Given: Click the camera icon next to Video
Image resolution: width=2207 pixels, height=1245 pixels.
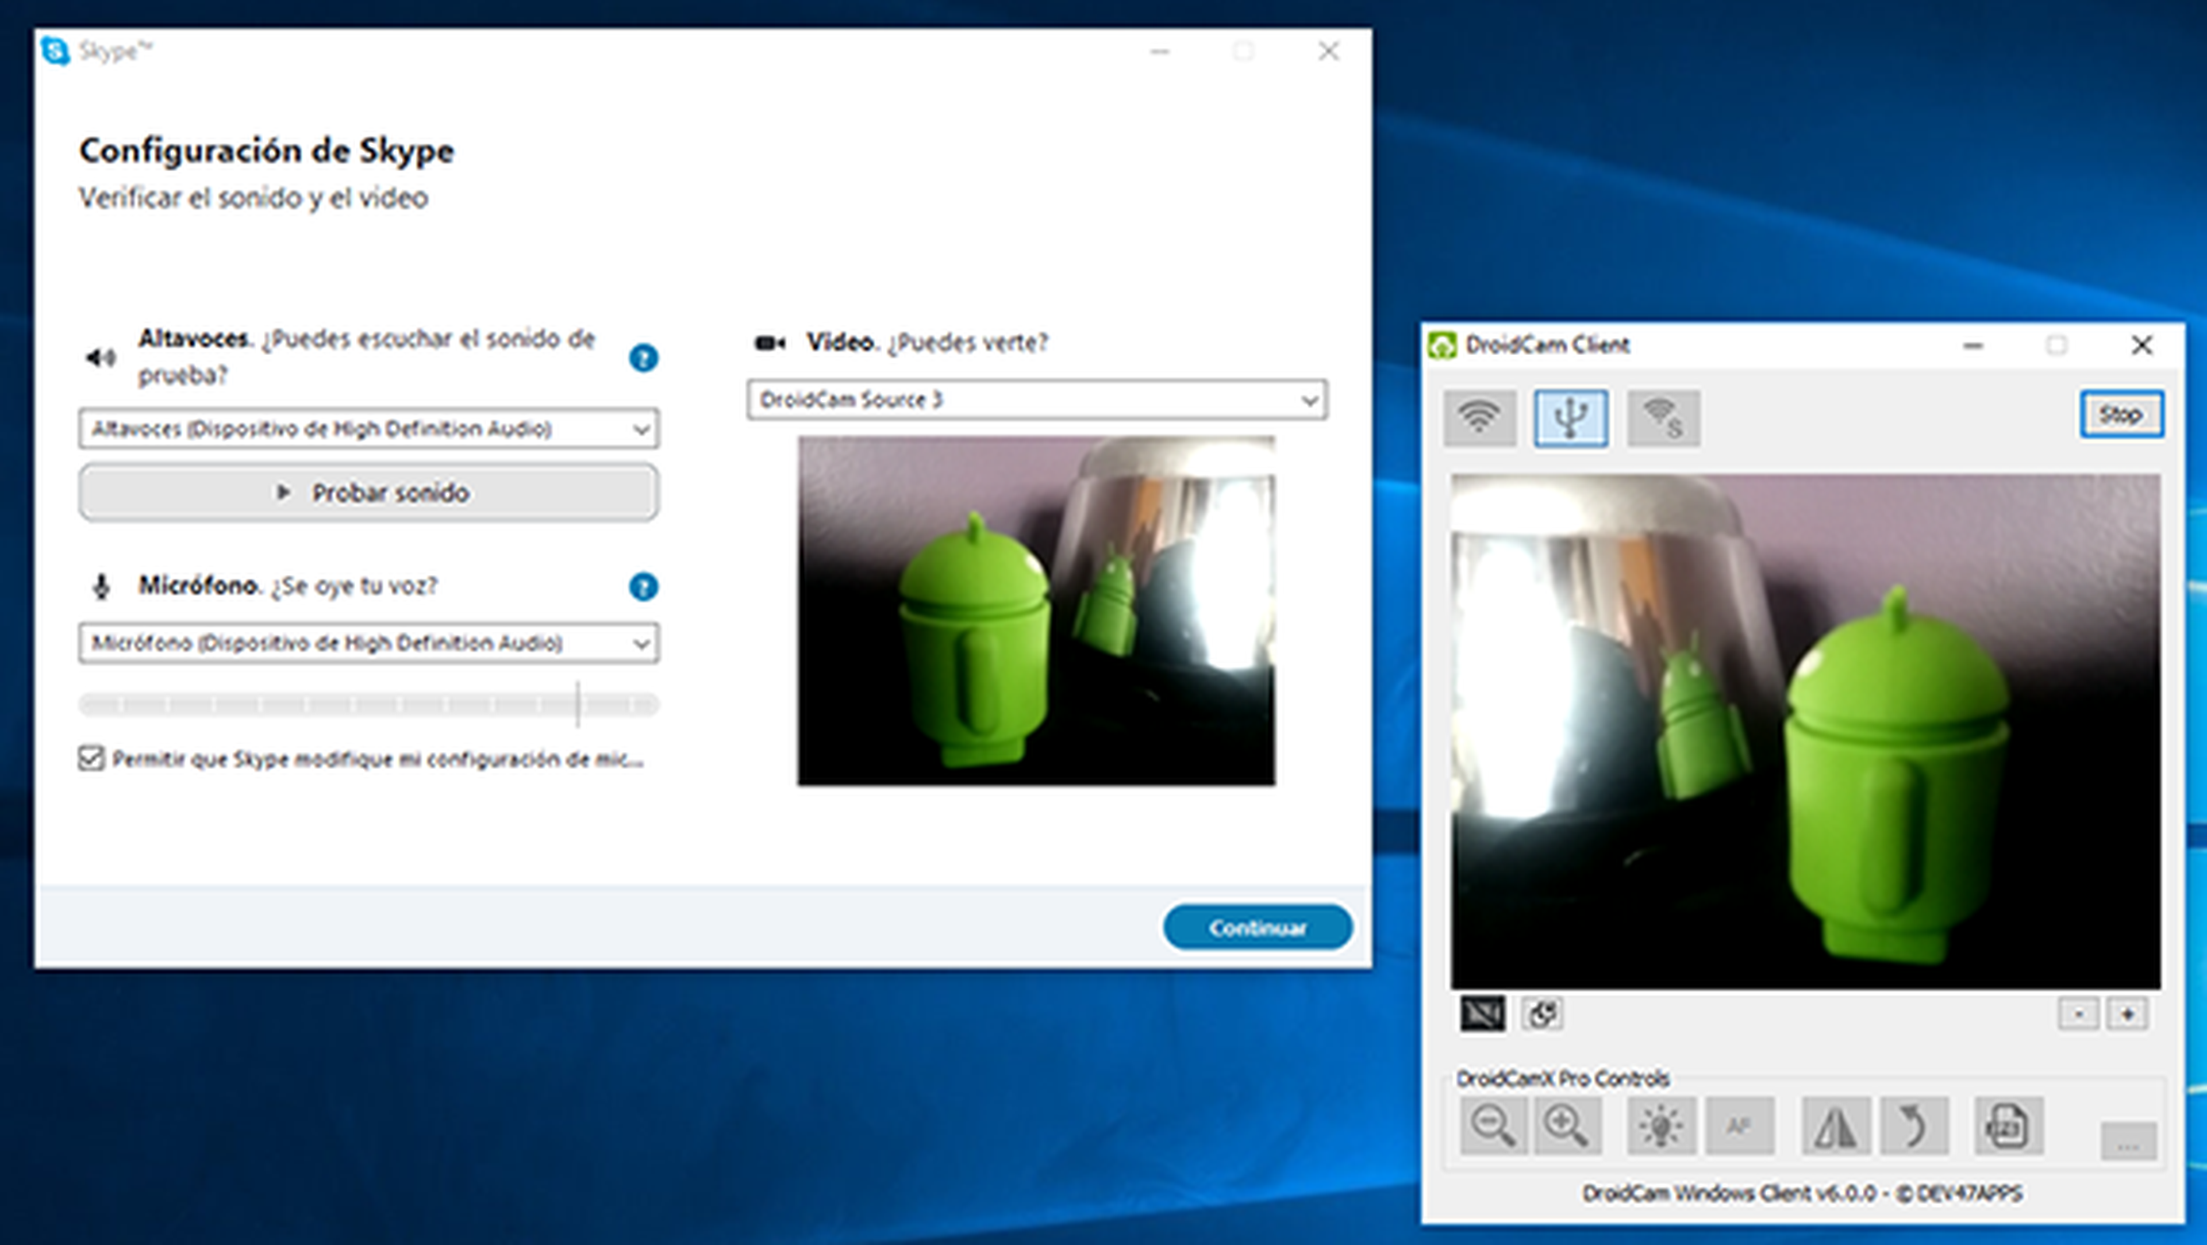Looking at the screenshot, I should click(x=770, y=343).
